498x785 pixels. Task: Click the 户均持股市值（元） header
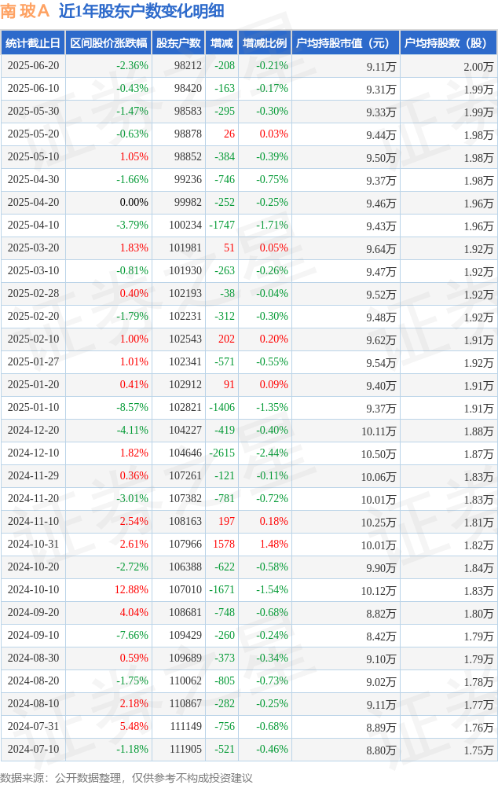tap(346, 43)
